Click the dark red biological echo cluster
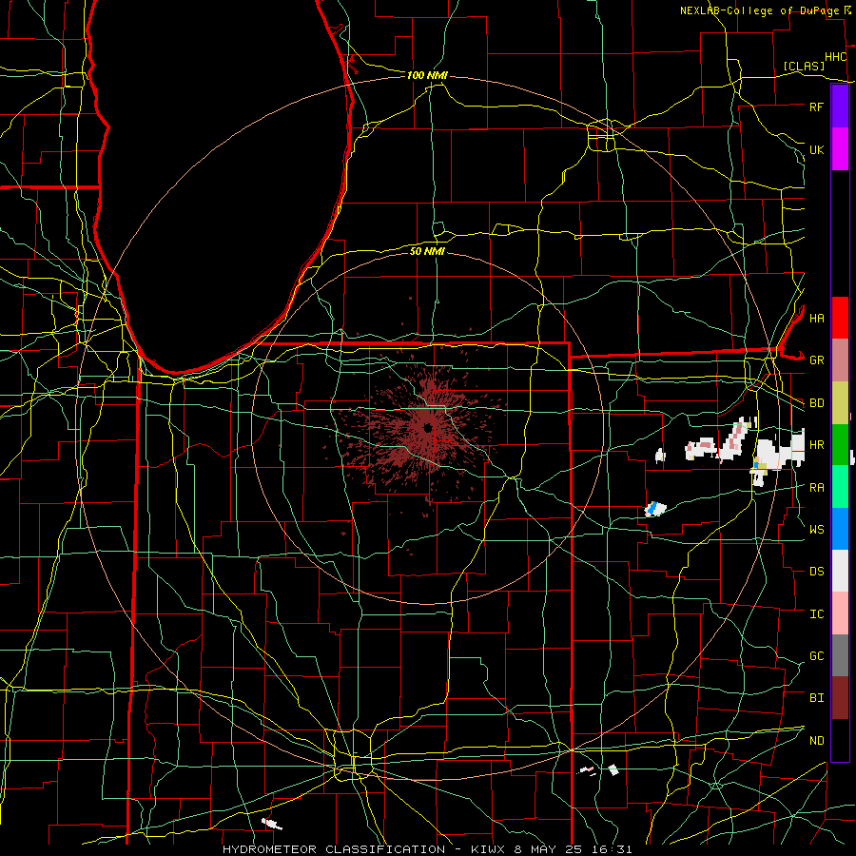The width and height of the screenshot is (856, 856). [x=419, y=428]
